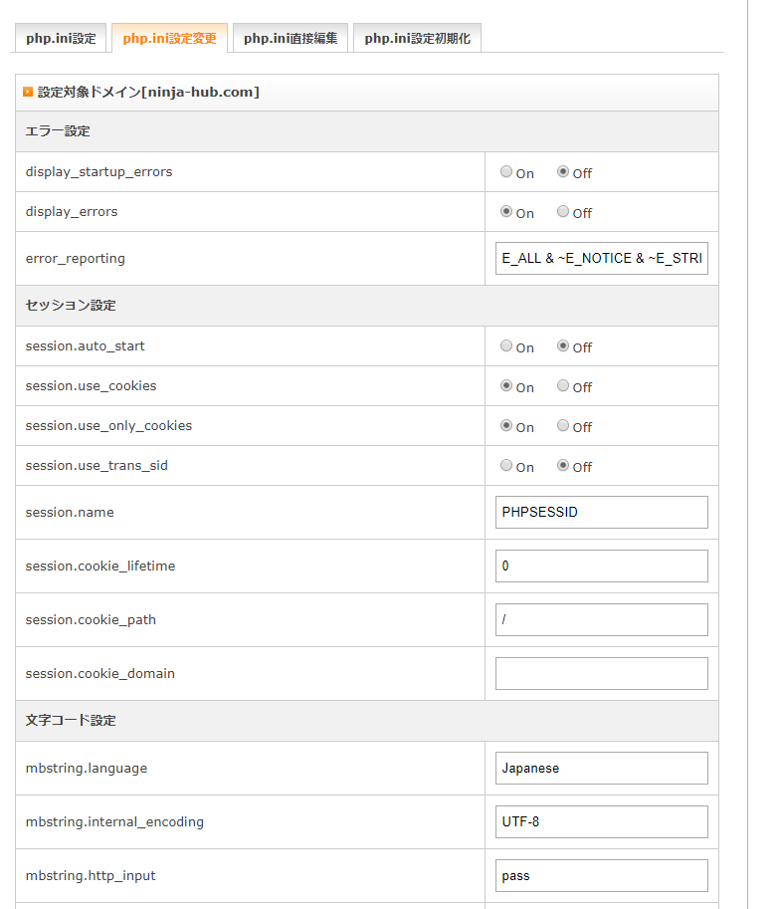This screenshot has width=783, height=909.
Task: Select On for display_errors
Action: pos(506,212)
